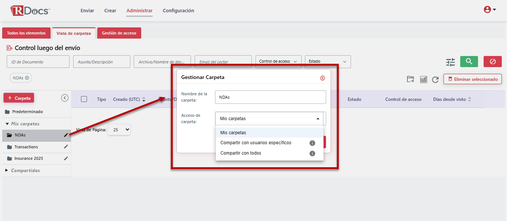
Task: Click the export report spreadsheet icon
Action: point(423,79)
